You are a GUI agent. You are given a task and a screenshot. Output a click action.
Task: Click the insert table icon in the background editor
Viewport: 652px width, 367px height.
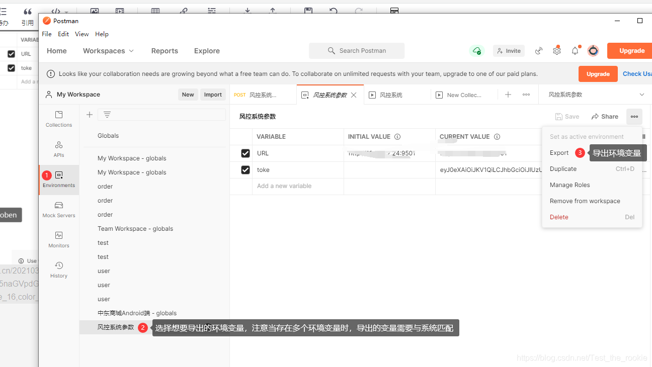[155, 10]
